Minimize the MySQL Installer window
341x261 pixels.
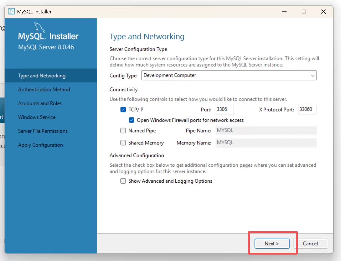point(285,11)
